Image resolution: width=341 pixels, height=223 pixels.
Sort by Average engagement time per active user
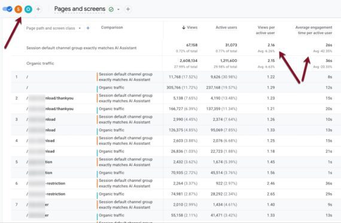pos(313,30)
